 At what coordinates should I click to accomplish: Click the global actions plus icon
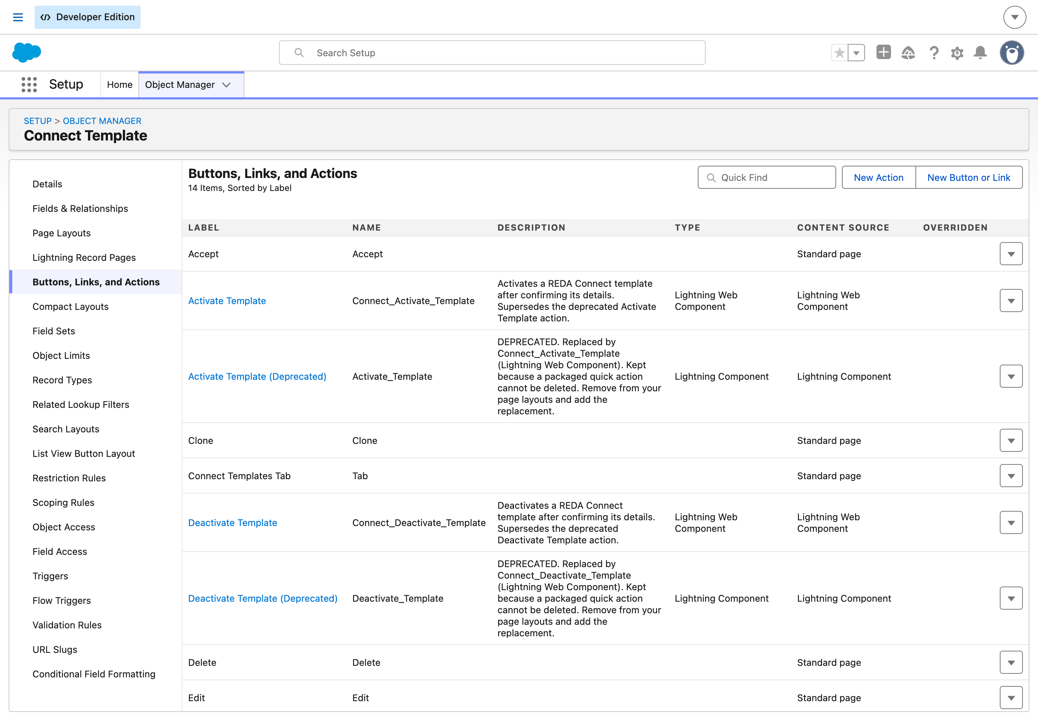pos(883,52)
